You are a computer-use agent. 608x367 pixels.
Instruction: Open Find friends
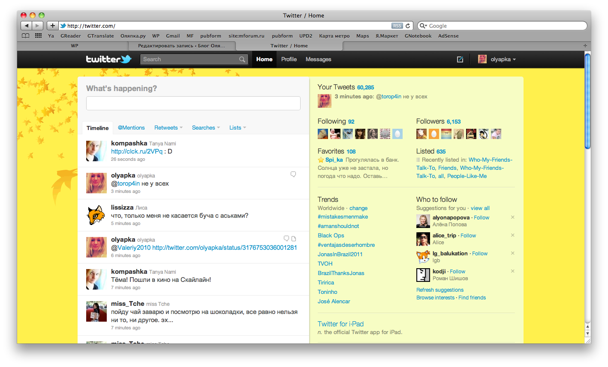coord(472,297)
